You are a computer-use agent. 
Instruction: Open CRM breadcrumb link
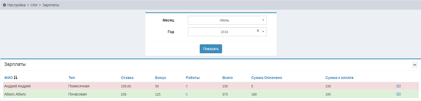coord(34,5)
